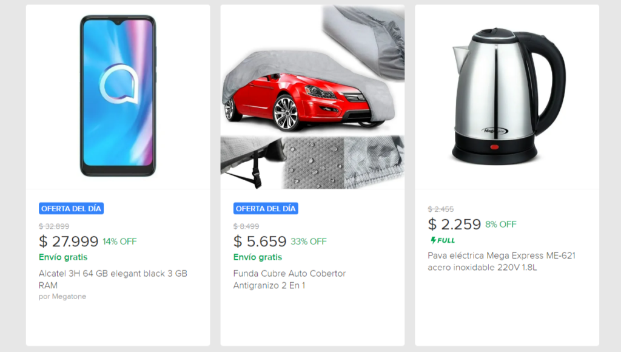621x352 pixels.
Task: Click the $ 2.259 kettle price
Action: click(x=454, y=225)
